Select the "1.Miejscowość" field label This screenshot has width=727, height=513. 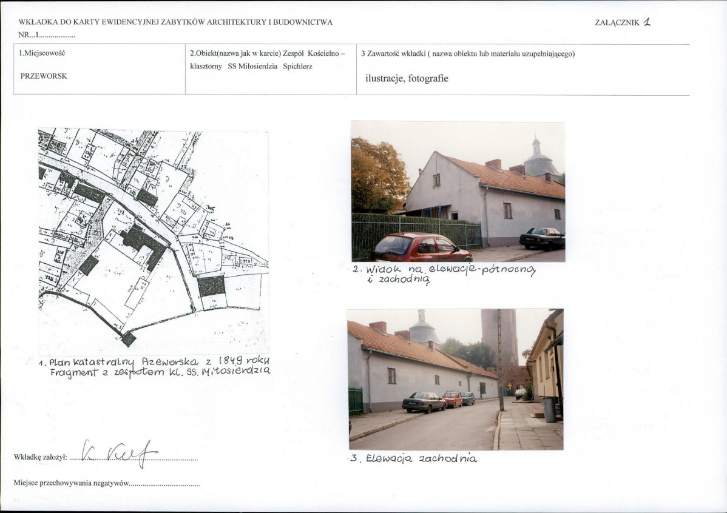tap(42, 53)
